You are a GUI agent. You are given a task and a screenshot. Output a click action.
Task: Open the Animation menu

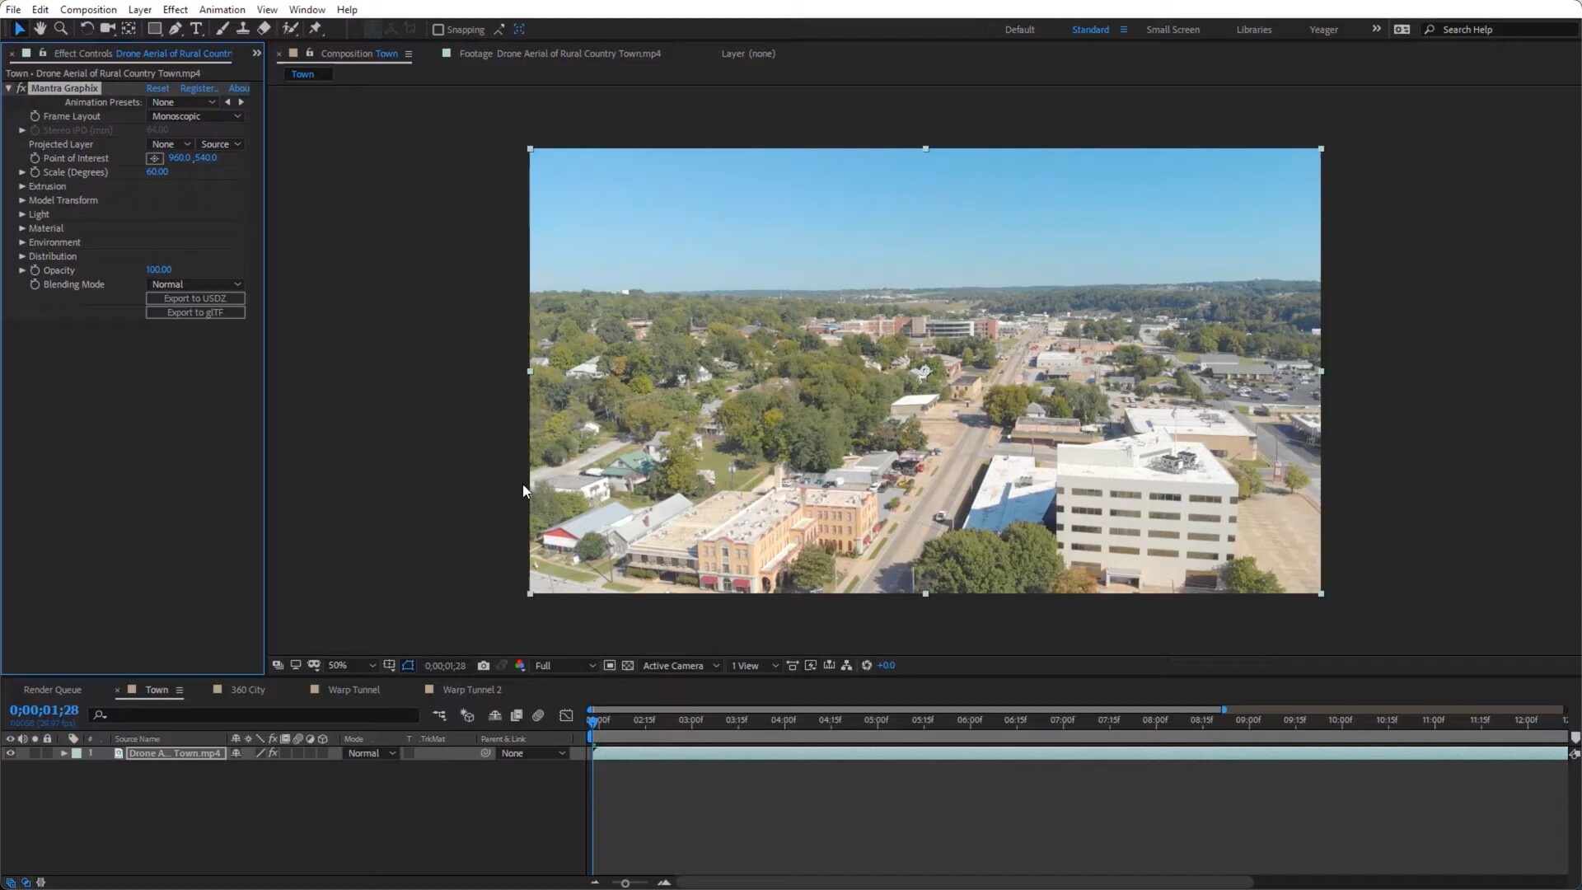click(222, 9)
